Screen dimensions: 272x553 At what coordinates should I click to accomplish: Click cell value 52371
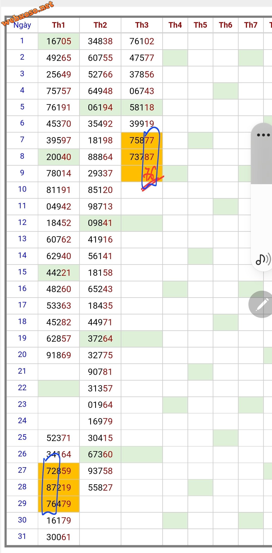click(59, 438)
